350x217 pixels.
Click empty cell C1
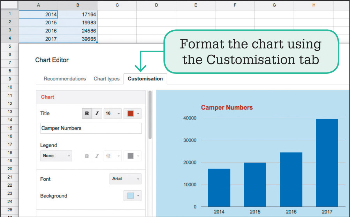click(x=117, y=14)
